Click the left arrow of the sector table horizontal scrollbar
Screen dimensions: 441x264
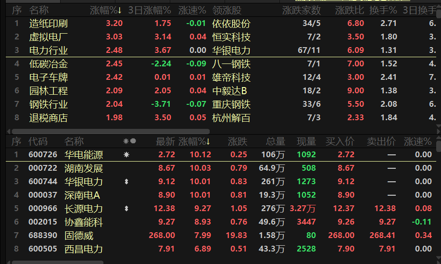tap(9, 131)
